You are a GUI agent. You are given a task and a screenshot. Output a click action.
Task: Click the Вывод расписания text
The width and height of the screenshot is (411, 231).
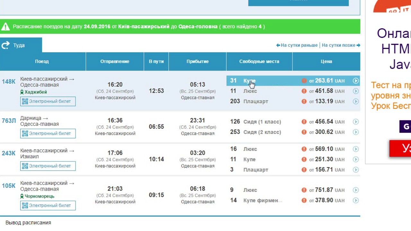(28, 223)
